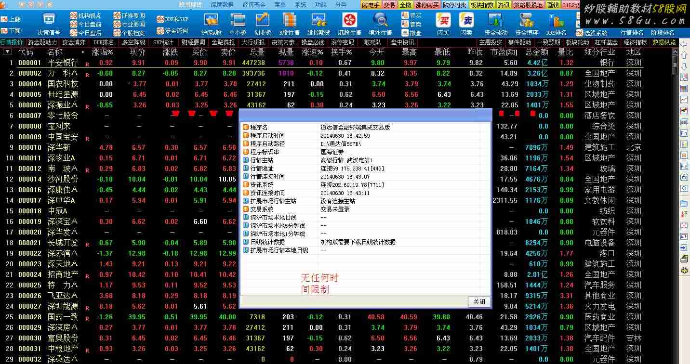The height and width of the screenshot is (364, 690).
Task: Click the up-arrow icon in right sidebar
Action: tap(684, 56)
